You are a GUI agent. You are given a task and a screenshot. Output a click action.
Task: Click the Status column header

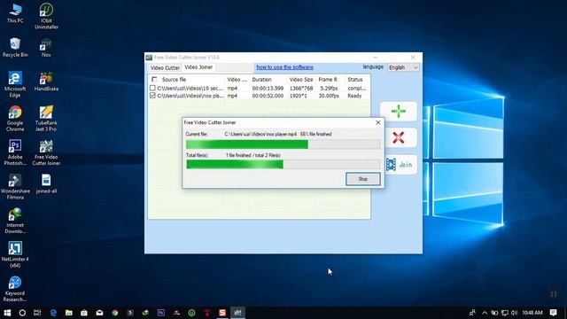(x=354, y=79)
